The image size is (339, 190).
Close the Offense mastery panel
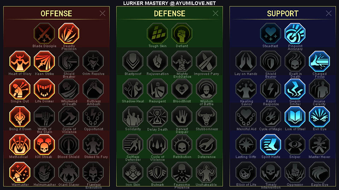click(102, 13)
